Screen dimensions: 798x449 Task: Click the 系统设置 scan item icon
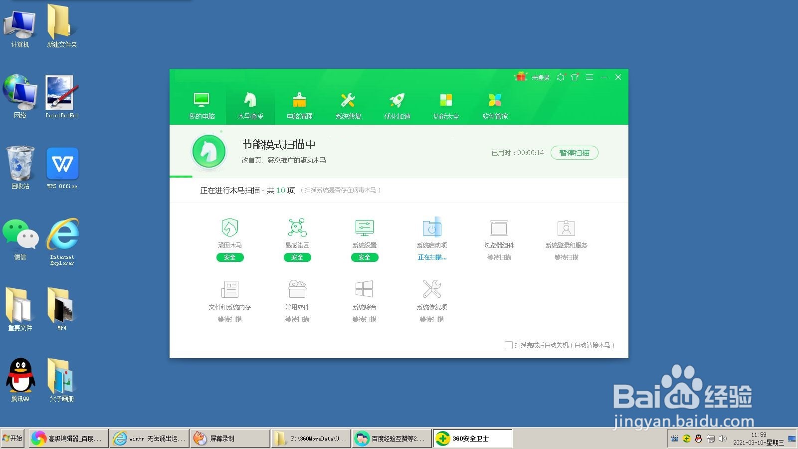[x=365, y=228]
